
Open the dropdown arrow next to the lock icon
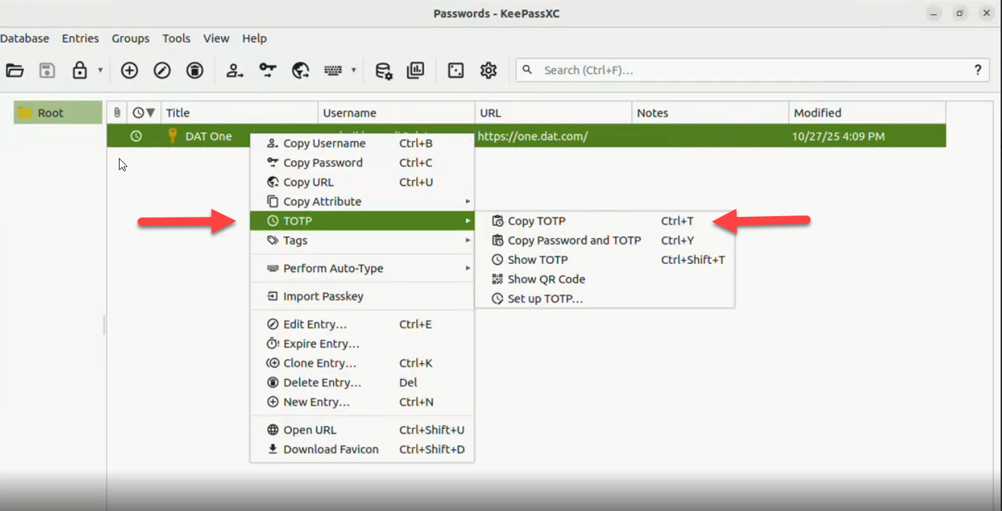click(x=100, y=70)
